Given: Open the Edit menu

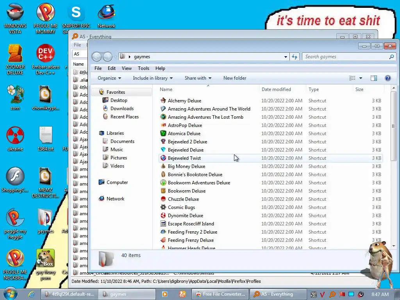Looking at the screenshot, I should pos(111,68).
